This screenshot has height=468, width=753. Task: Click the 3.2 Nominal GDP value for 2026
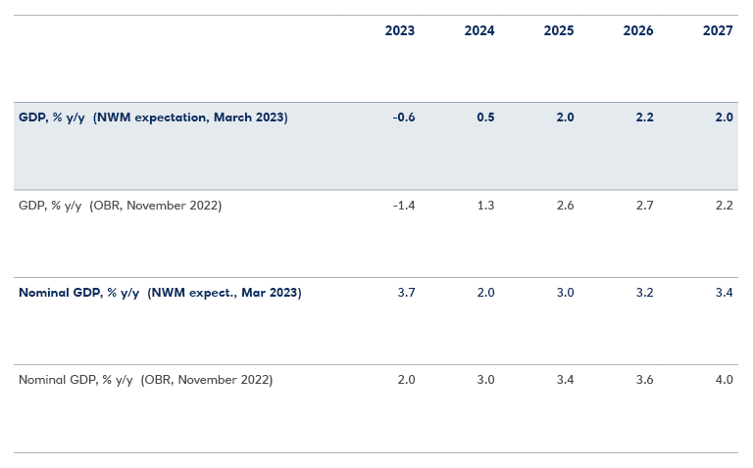[x=644, y=293]
